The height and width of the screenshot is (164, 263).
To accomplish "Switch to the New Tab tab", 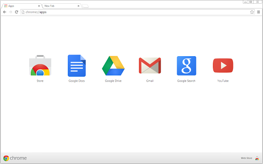I will click(x=62, y=6).
